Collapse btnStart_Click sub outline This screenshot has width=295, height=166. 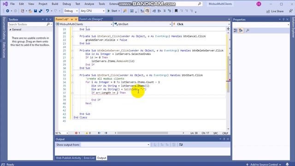point(72,75)
